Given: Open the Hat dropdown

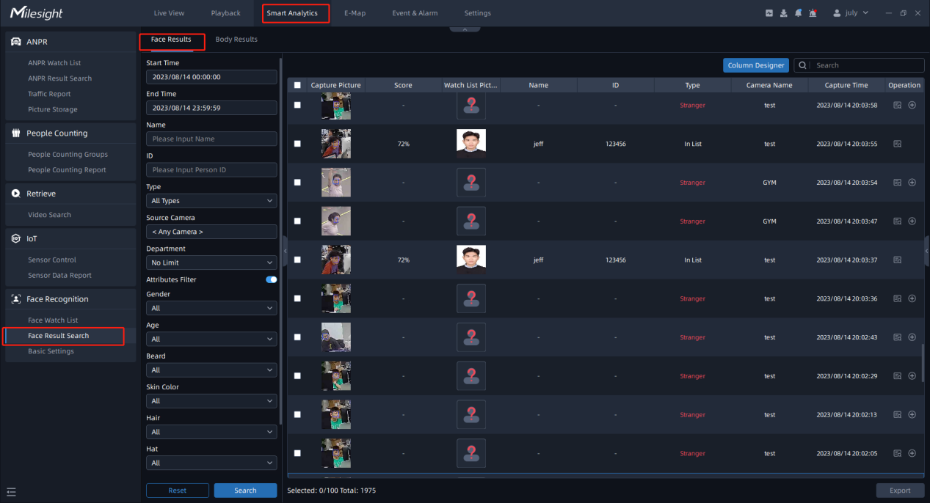Looking at the screenshot, I should pos(211,463).
